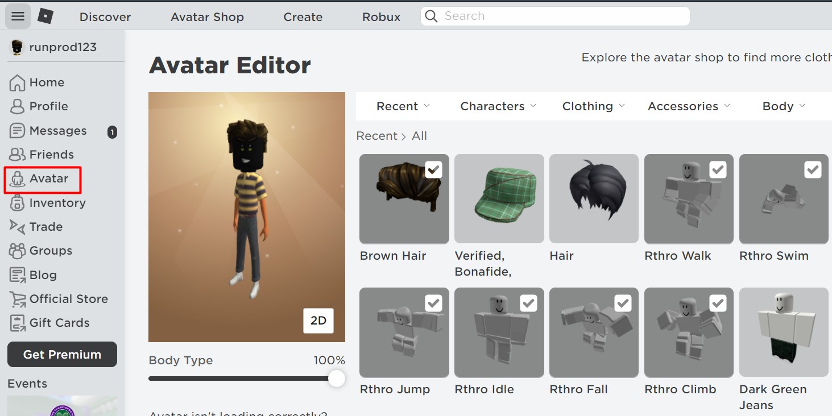Viewport: 832px width, 416px height.
Task: Select the Dark Green Jeans item
Action: click(784, 332)
